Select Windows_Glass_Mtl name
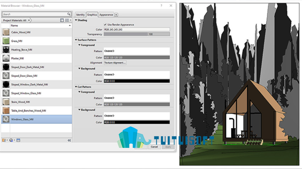Screen dimensions: 302x169 (x=22, y=119)
